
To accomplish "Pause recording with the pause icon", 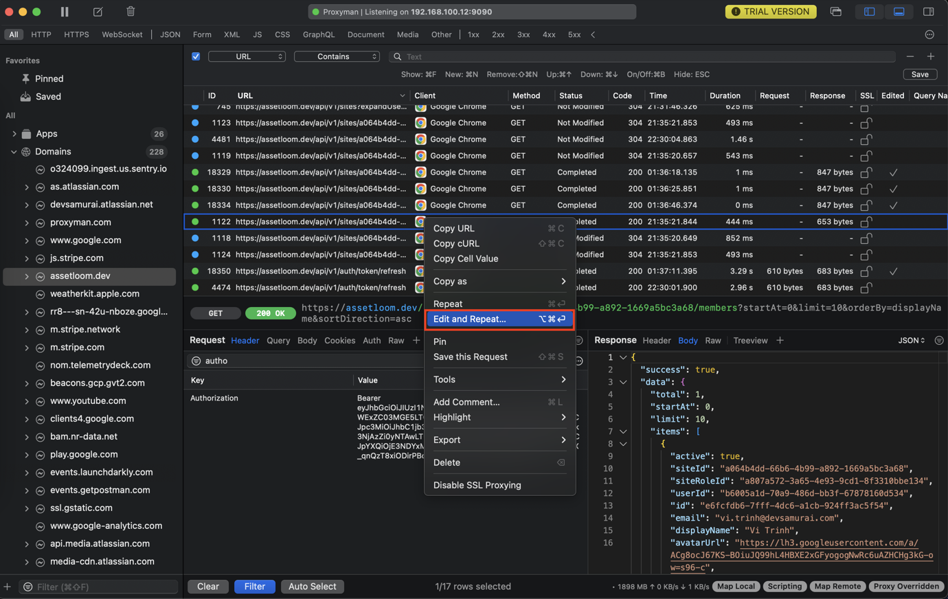I will pyautogui.click(x=65, y=12).
